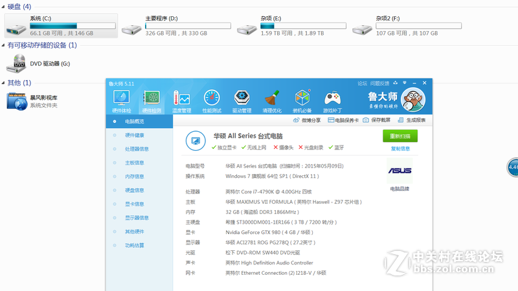This screenshot has width=518, height=291.
Task: Click the ASUS brand logo
Action: (x=400, y=171)
